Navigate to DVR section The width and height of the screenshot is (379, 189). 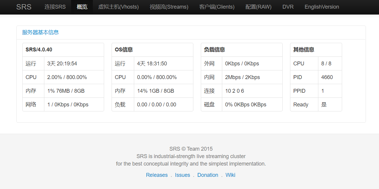pos(288,7)
